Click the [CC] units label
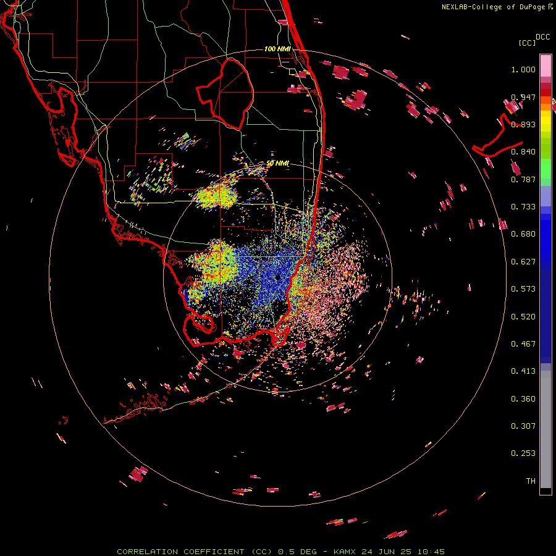Image resolution: width=556 pixels, height=556 pixels. [527, 43]
